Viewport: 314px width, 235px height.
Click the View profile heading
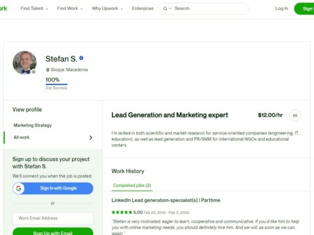coord(27,110)
